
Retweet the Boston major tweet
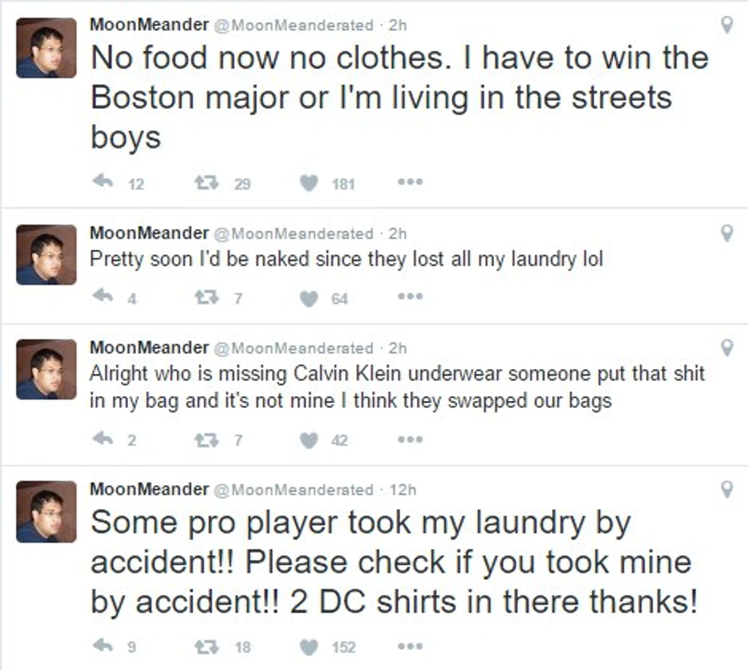tap(206, 182)
